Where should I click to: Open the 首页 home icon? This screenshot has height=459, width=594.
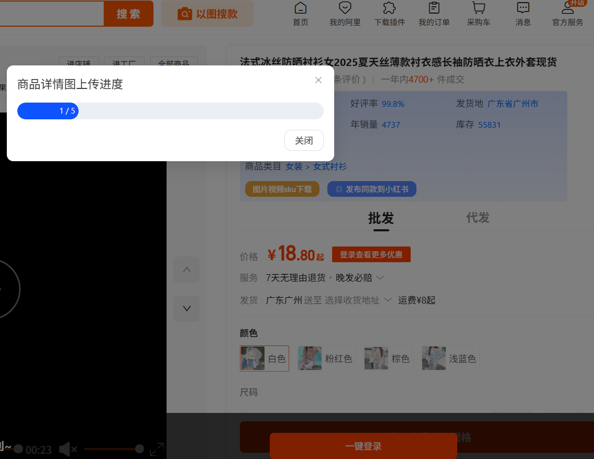(x=300, y=13)
